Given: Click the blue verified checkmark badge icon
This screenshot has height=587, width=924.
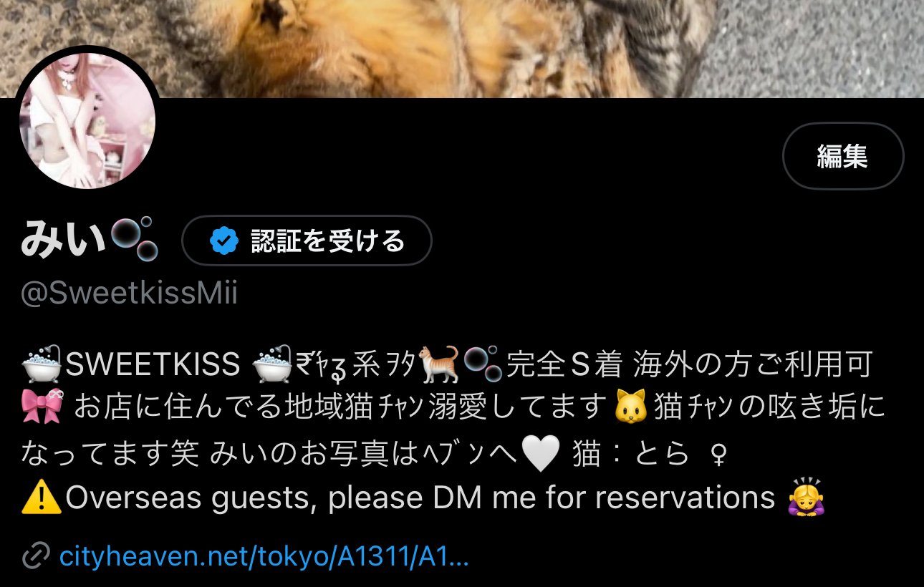Looking at the screenshot, I should [223, 241].
